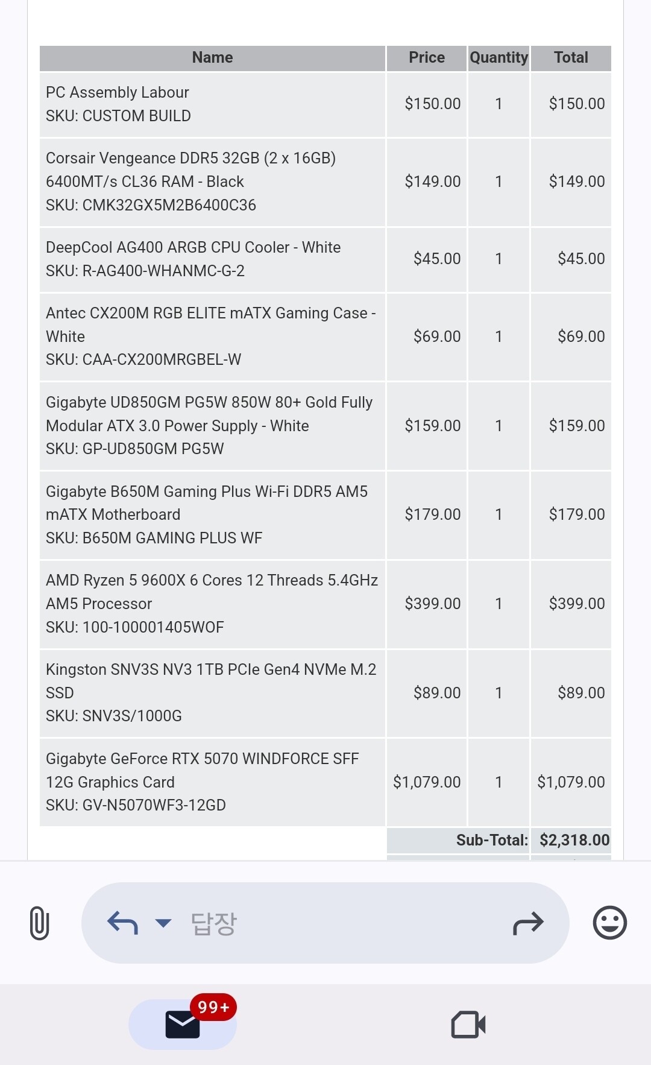Image resolution: width=651 pixels, height=1065 pixels.
Task: Tap the paperclip attachment icon
Action: pyautogui.click(x=39, y=923)
